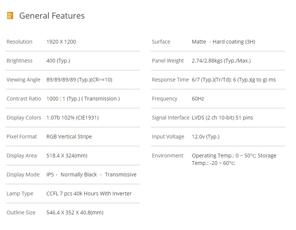Click the Normally Black display mode text
Image resolution: width=296 pixels, height=230 pixels.
(79, 175)
